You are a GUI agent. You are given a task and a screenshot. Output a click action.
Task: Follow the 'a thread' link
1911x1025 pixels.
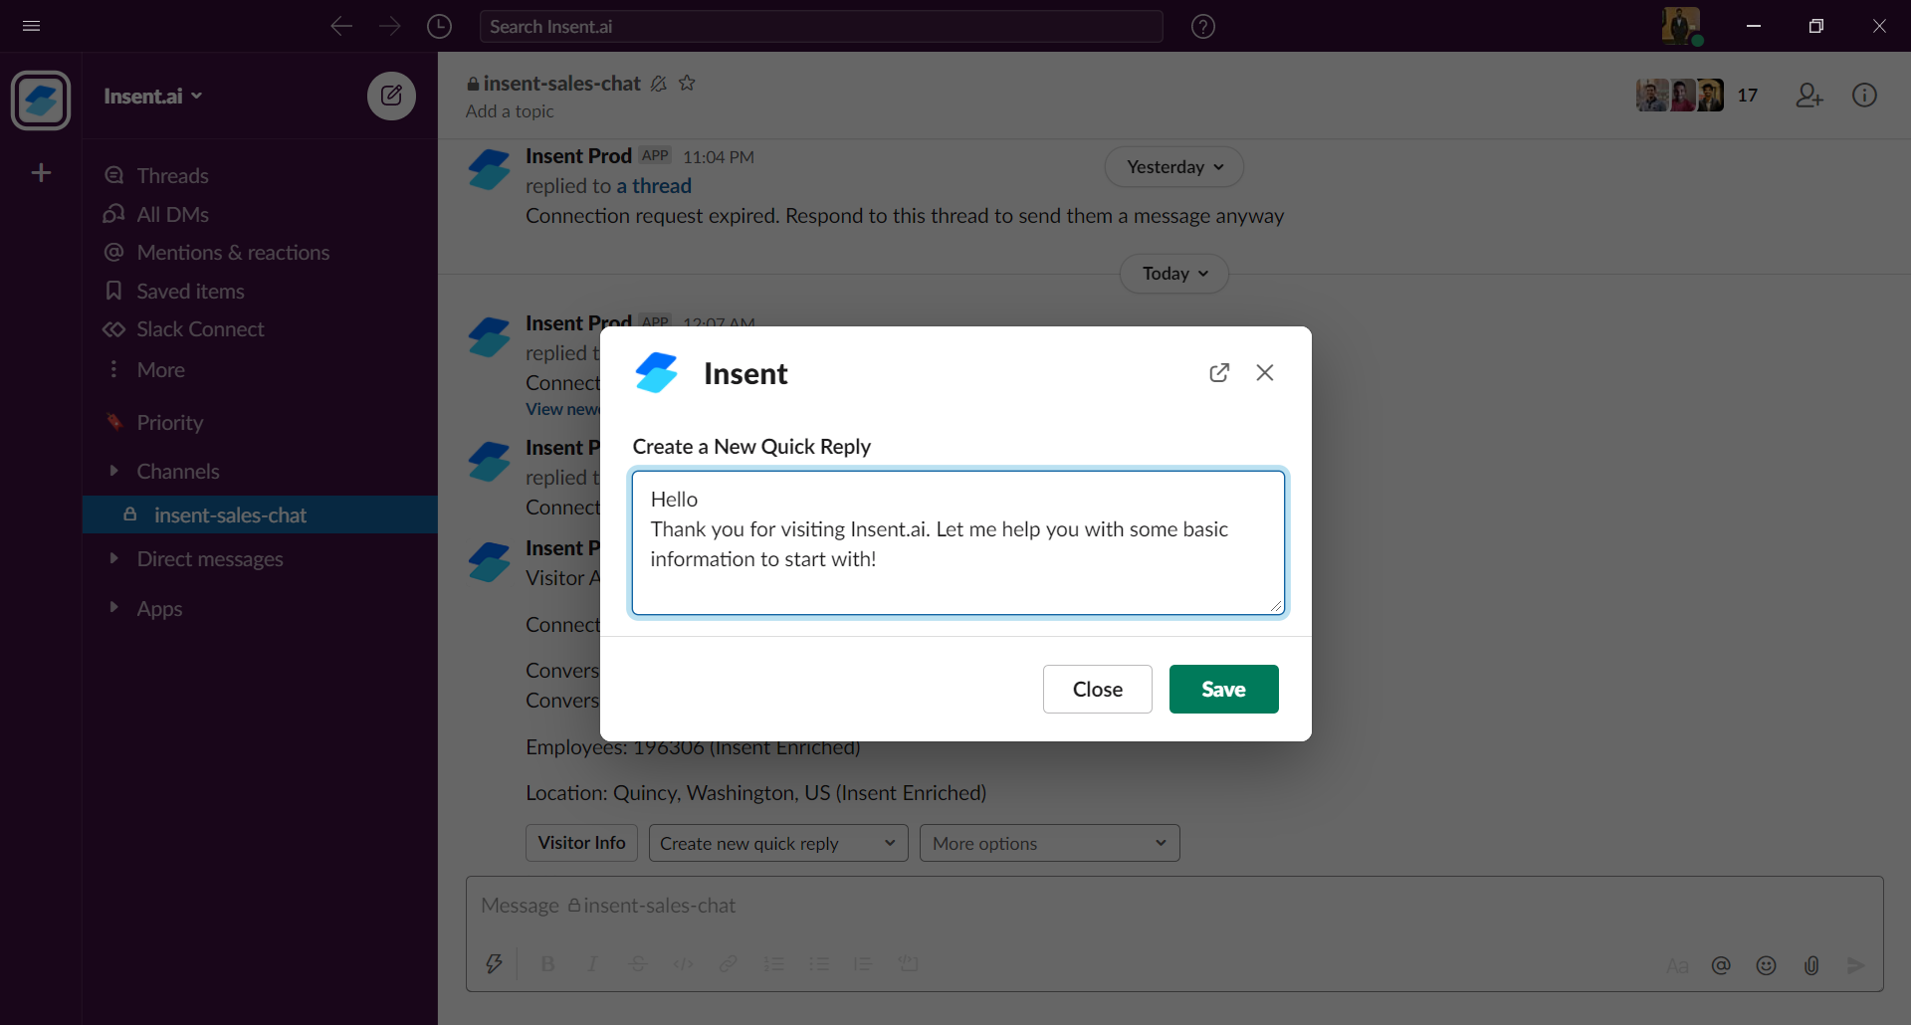654,186
